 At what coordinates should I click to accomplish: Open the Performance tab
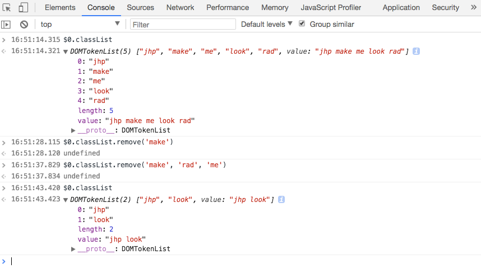click(228, 8)
